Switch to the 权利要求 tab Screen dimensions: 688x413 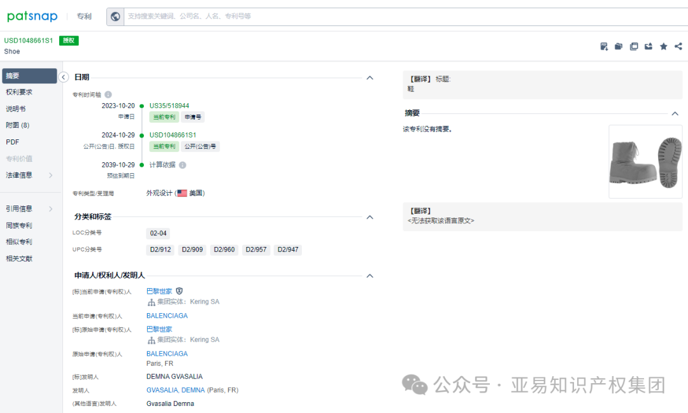click(20, 92)
